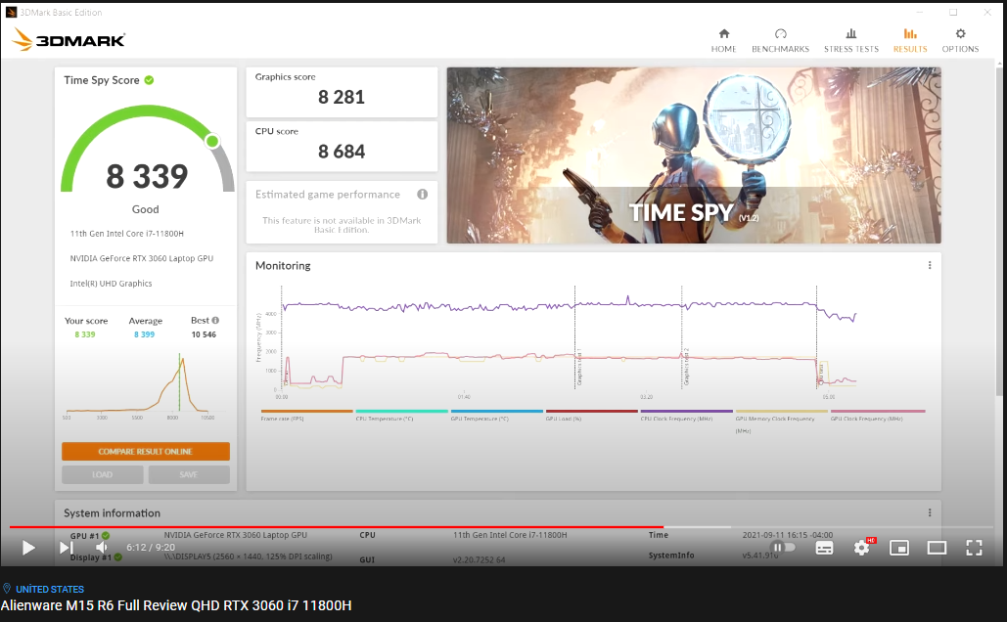The width and height of the screenshot is (1007, 622).
Task: Toggle the GPU Temperature legend item
Action: click(x=496, y=415)
